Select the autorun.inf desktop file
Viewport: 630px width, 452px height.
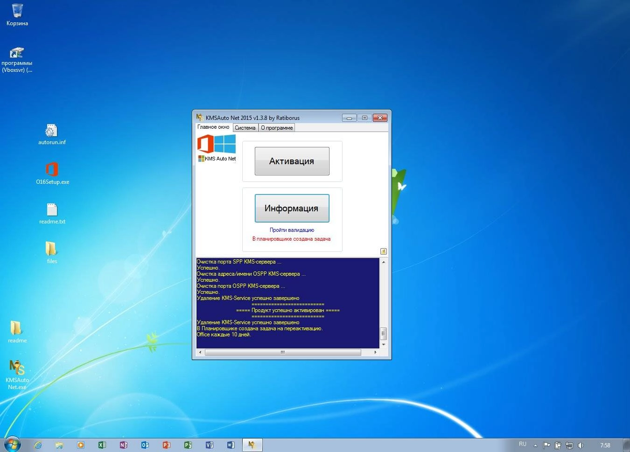click(x=52, y=134)
